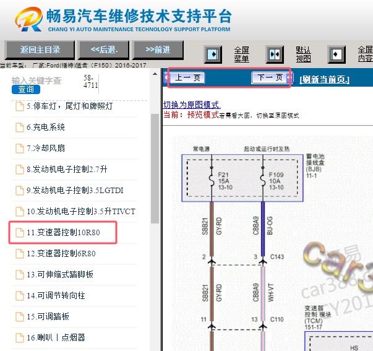Click document icon beside 7.冷却风扇
The image size is (373, 351).
tap(20, 149)
